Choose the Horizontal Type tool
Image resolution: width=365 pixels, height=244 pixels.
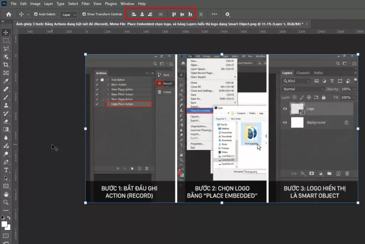point(6,170)
